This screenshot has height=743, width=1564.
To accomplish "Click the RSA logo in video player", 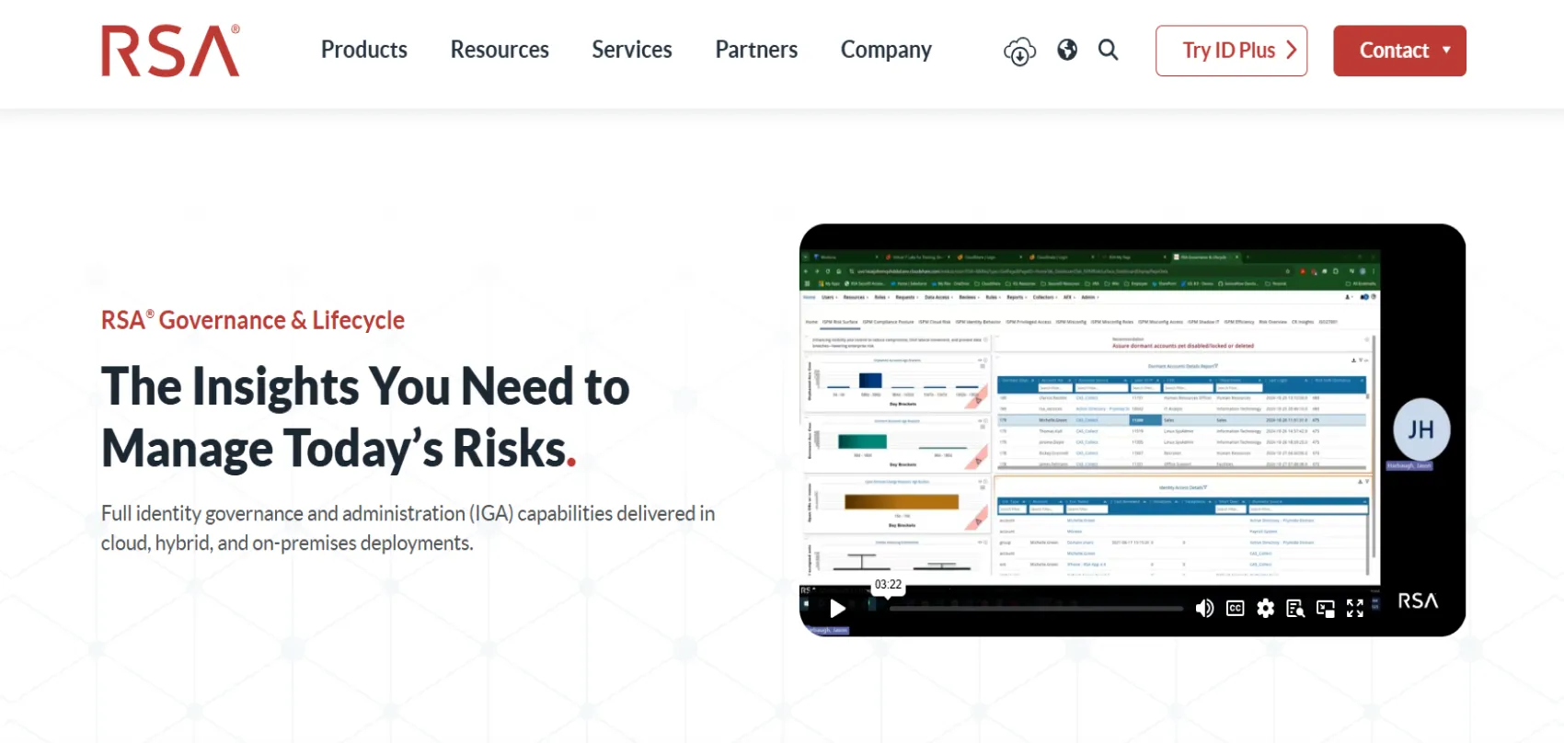I will coord(1418,601).
